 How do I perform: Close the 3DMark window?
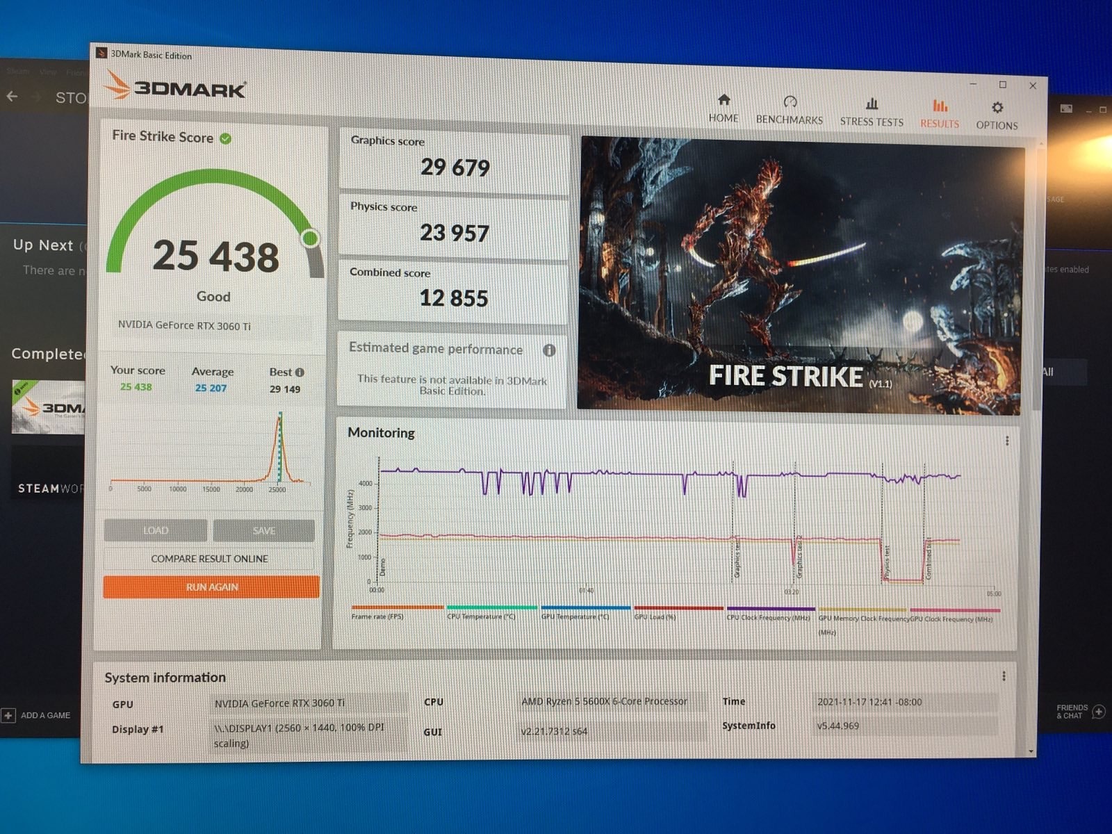[1033, 85]
